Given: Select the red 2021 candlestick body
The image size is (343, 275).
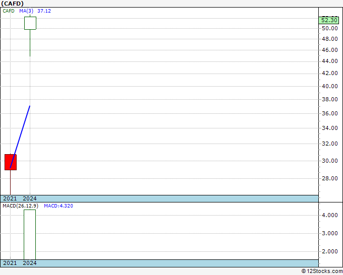Looking at the screenshot, I should tap(11, 162).
